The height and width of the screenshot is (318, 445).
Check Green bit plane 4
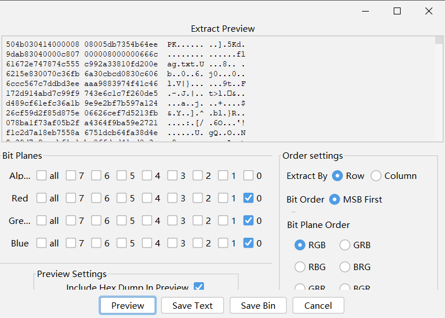(x=147, y=220)
